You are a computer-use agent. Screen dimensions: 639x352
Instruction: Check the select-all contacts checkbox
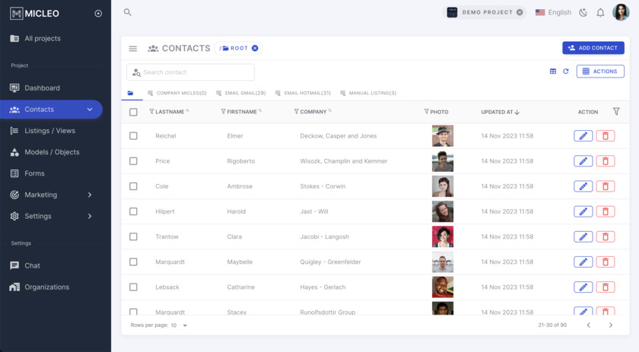133,112
